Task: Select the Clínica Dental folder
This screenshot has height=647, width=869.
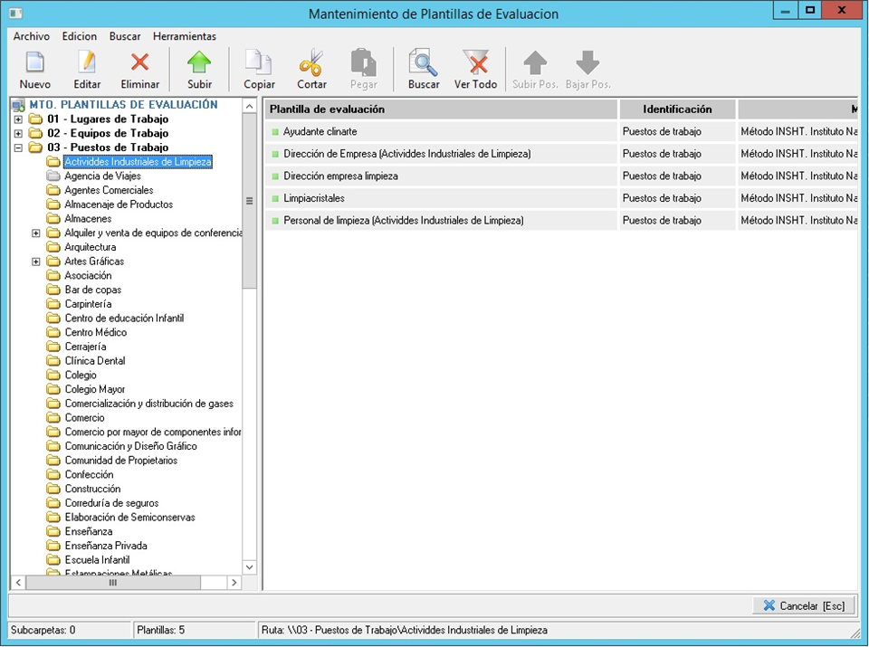Action: (x=95, y=361)
